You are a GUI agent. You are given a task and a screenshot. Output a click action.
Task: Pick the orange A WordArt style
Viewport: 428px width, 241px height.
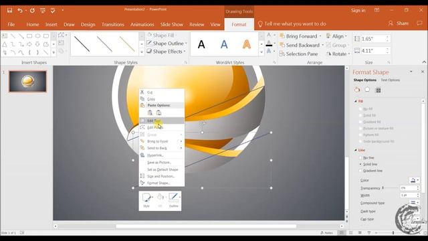click(x=247, y=44)
